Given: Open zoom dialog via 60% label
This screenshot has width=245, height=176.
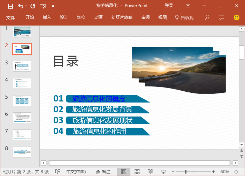Looking at the screenshot, I should click(225, 172).
